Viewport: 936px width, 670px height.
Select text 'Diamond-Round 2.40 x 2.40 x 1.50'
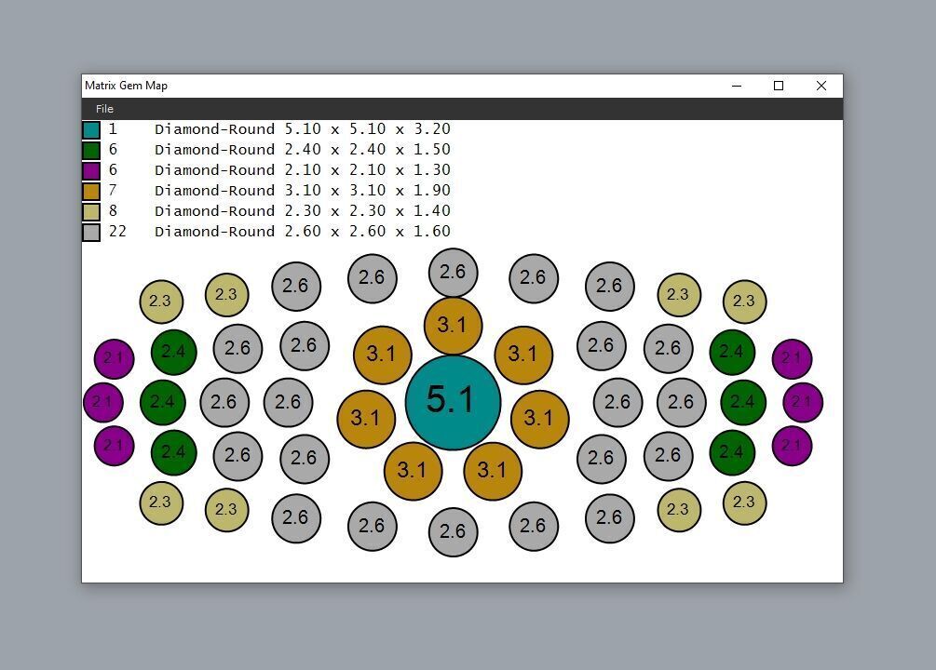click(303, 149)
